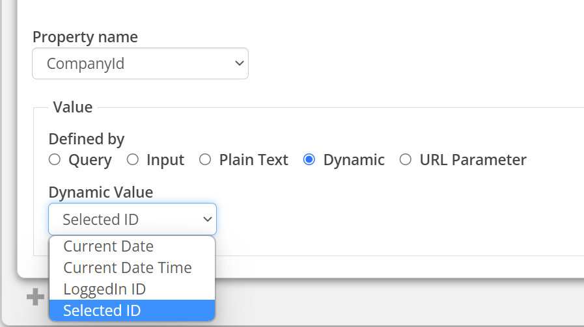This screenshot has height=327, width=584.
Task: Select the Dynamic radio button
Action: (x=309, y=160)
